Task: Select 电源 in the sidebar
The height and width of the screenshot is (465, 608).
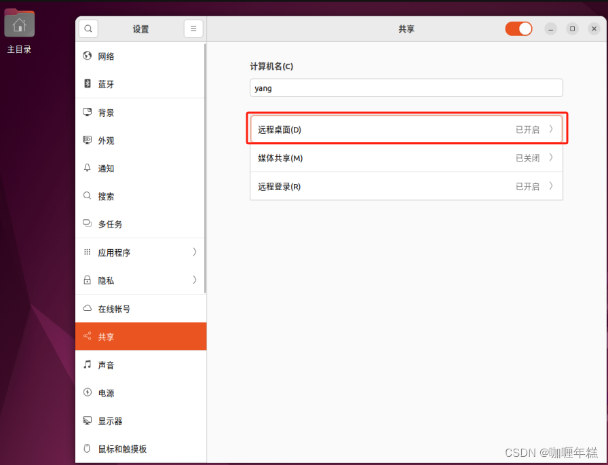Action: tap(140, 393)
